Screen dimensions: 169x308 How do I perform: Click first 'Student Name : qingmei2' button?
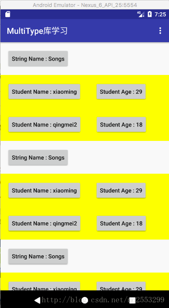click(x=44, y=125)
